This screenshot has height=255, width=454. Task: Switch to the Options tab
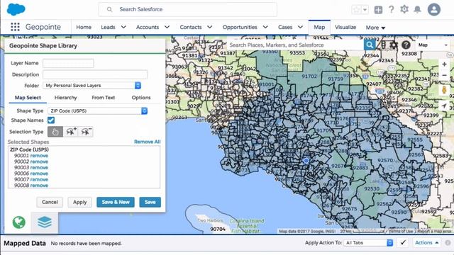pos(141,98)
